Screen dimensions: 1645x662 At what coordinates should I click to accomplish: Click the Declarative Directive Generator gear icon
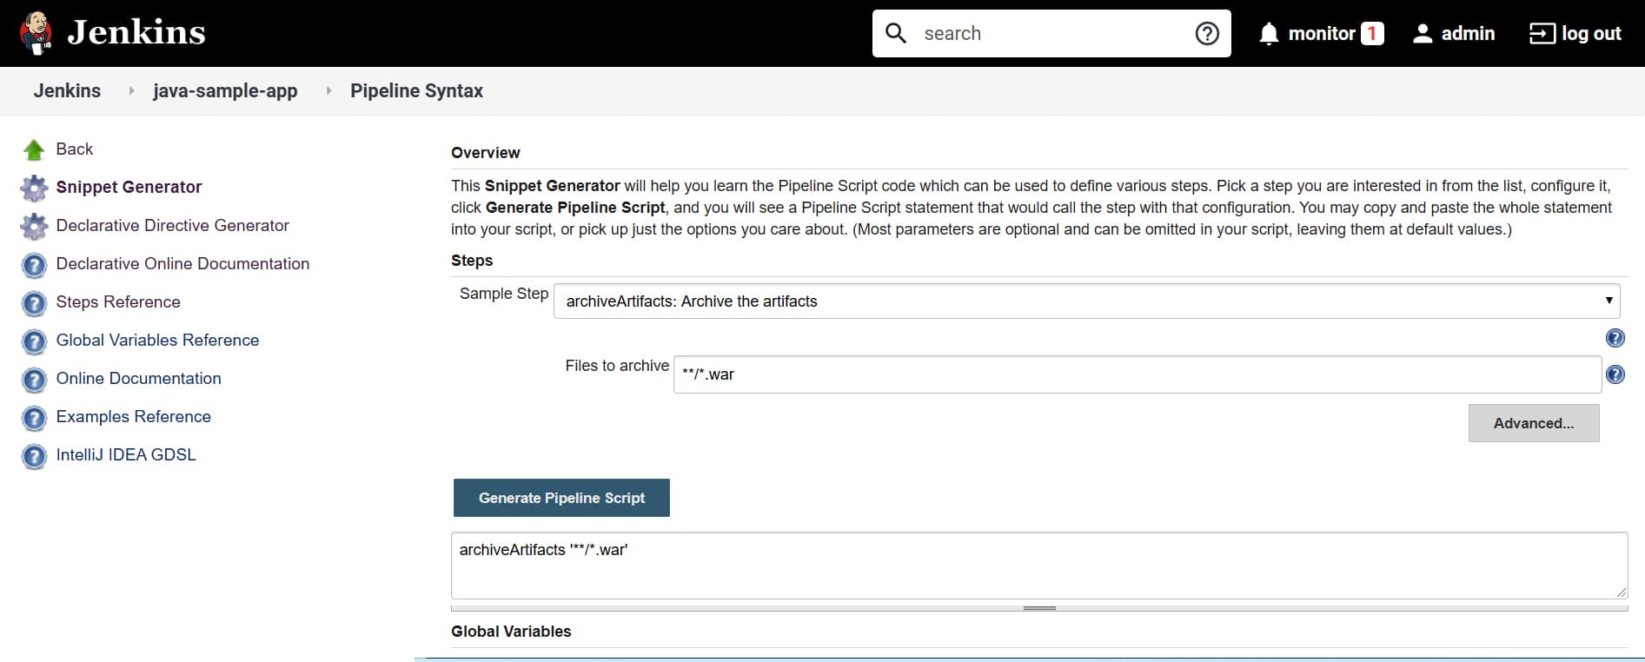click(34, 226)
